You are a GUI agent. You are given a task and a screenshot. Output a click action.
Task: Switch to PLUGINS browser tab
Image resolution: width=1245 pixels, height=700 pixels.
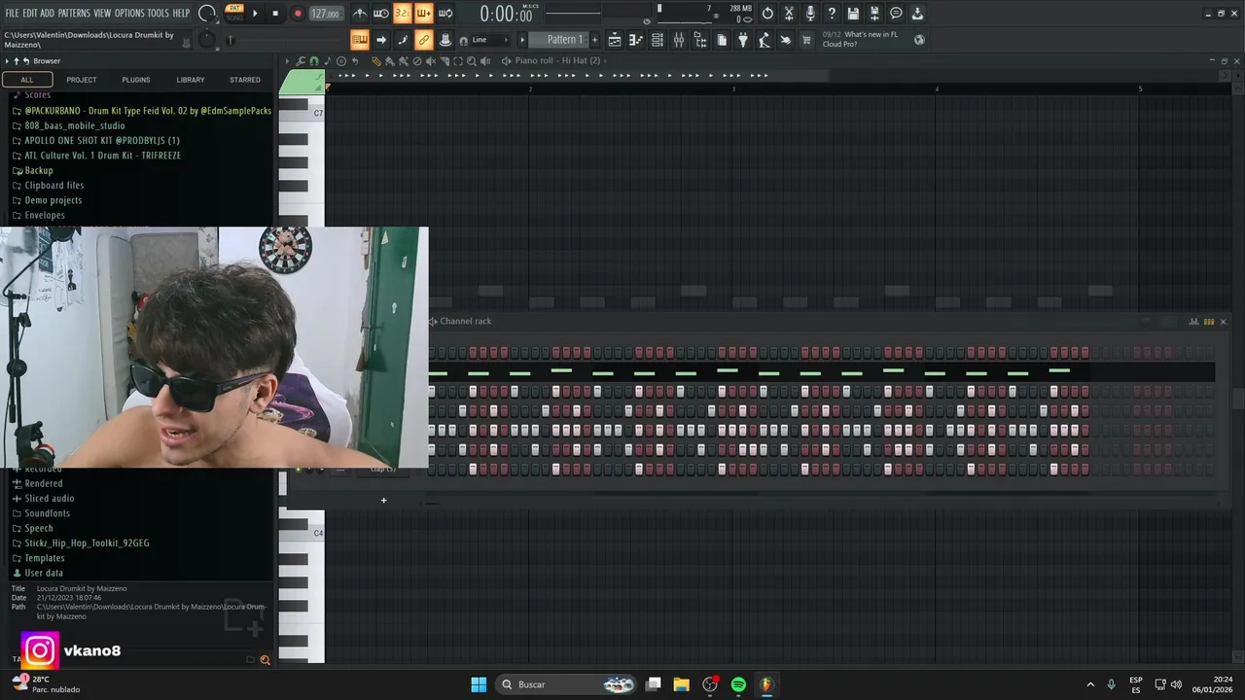click(136, 80)
